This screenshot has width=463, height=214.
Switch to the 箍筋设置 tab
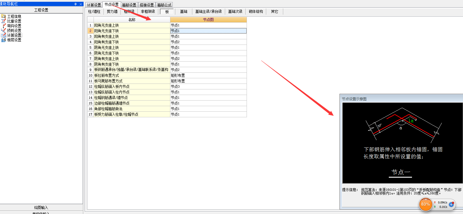tap(129, 5)
